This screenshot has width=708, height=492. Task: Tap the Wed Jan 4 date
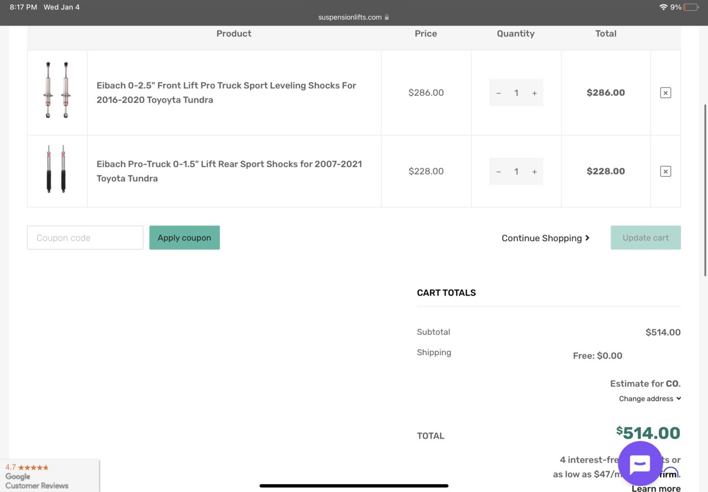pos(61,7)
